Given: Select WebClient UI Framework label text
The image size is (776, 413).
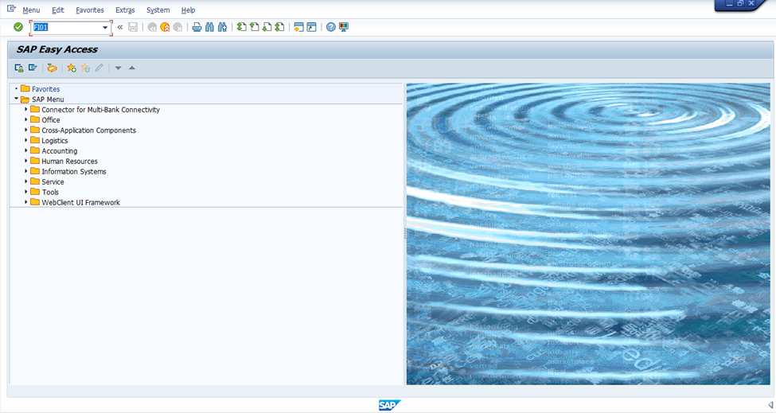Looking at the screenshot, I should click(x=80, y=203).
